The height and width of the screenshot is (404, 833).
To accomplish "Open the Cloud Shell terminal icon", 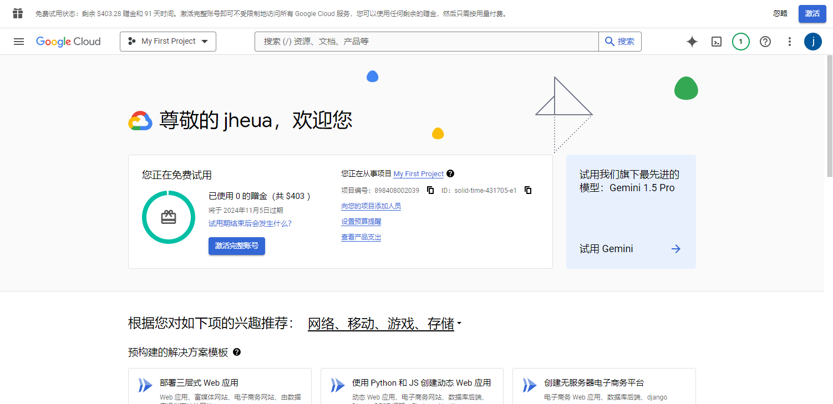I will (716, 41).
